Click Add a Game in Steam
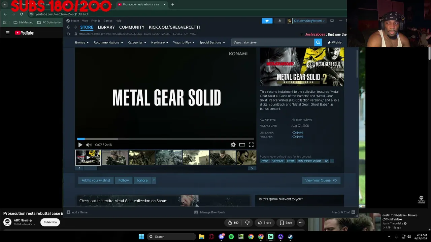The width and height of the screenshot is (431, 242). coord(77,212)
